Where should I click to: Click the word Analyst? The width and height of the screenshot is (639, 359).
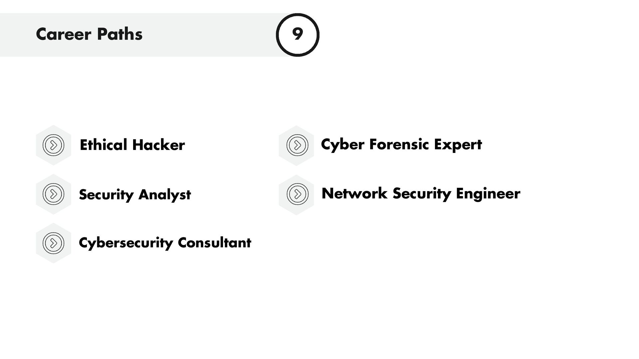[x=164, y=194]
